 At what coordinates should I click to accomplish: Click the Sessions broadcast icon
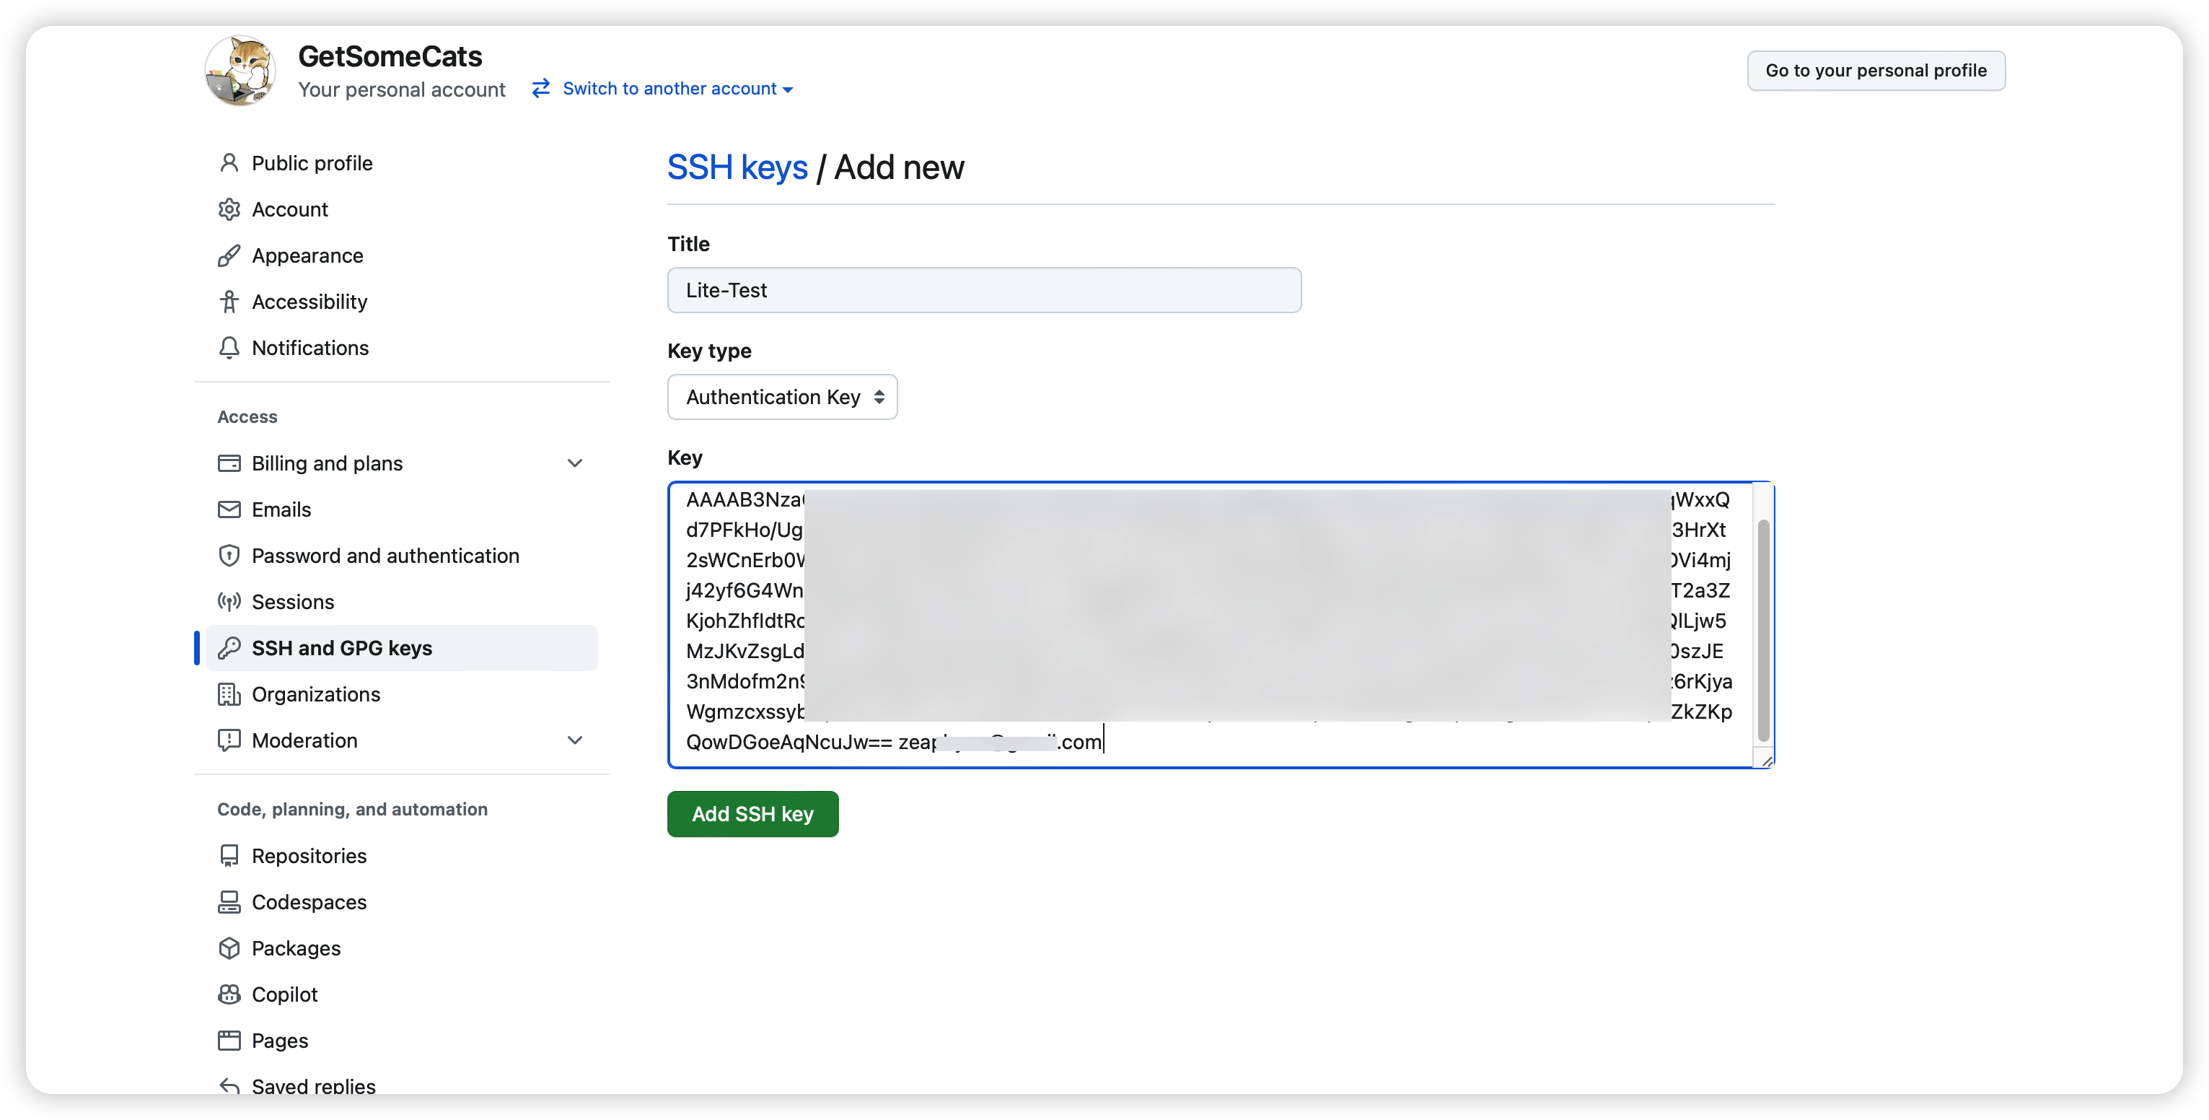coord(229,602)
